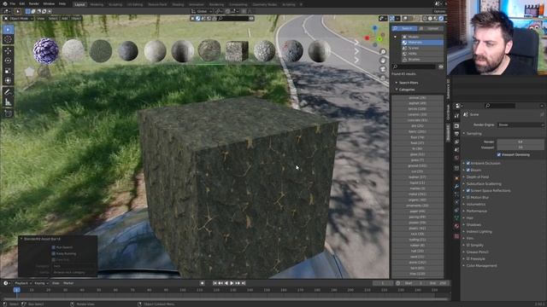Click the purple scaly material thumbnail
The image size is (547, 307).
point(45,51)
